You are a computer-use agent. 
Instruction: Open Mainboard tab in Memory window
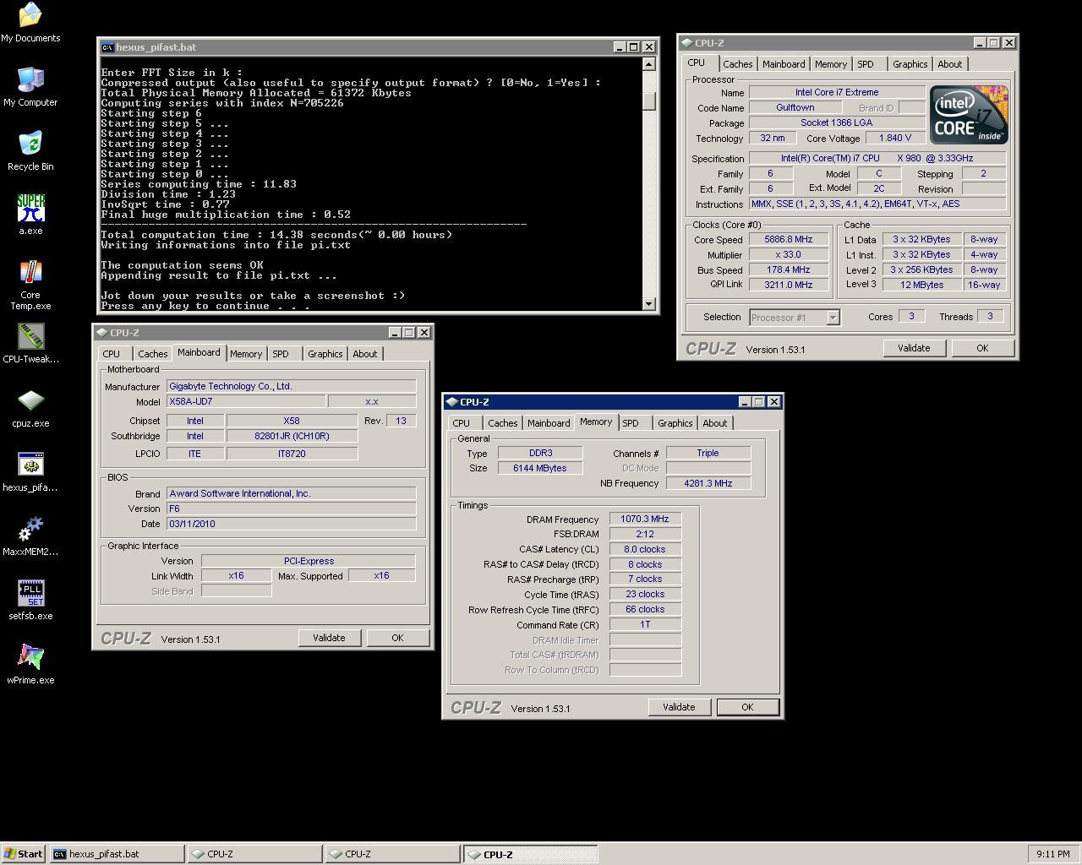(x=549, y=423)
